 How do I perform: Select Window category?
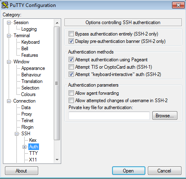(21, 62)
